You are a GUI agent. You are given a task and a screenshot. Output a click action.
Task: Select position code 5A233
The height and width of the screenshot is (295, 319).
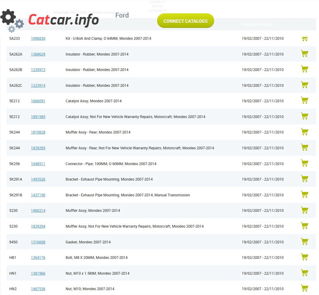click(15, 39)
